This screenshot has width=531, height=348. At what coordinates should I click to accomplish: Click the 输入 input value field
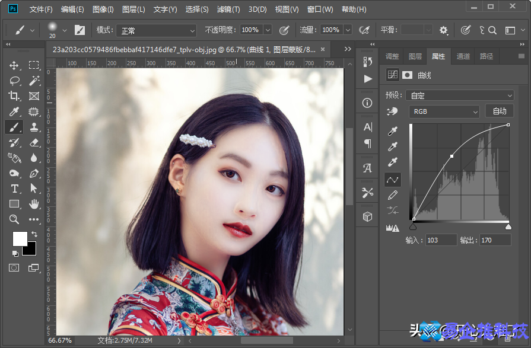point(440,240)
